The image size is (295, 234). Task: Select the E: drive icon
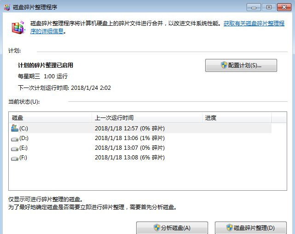tap(15, 149)
